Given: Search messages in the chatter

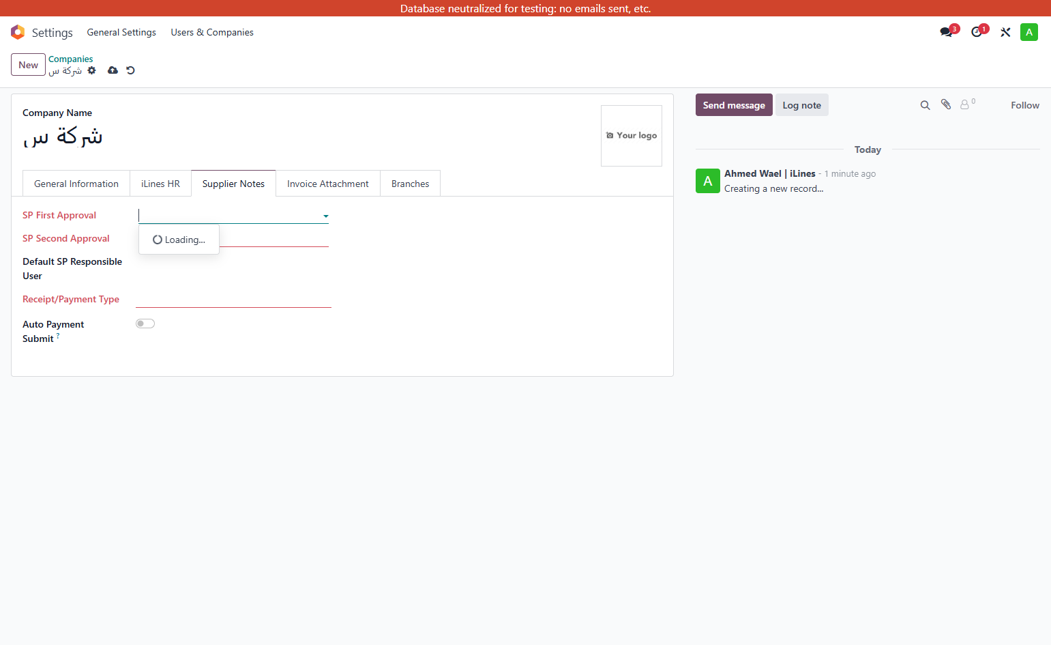Looking at the screenshot, I should tap(925, 105).
